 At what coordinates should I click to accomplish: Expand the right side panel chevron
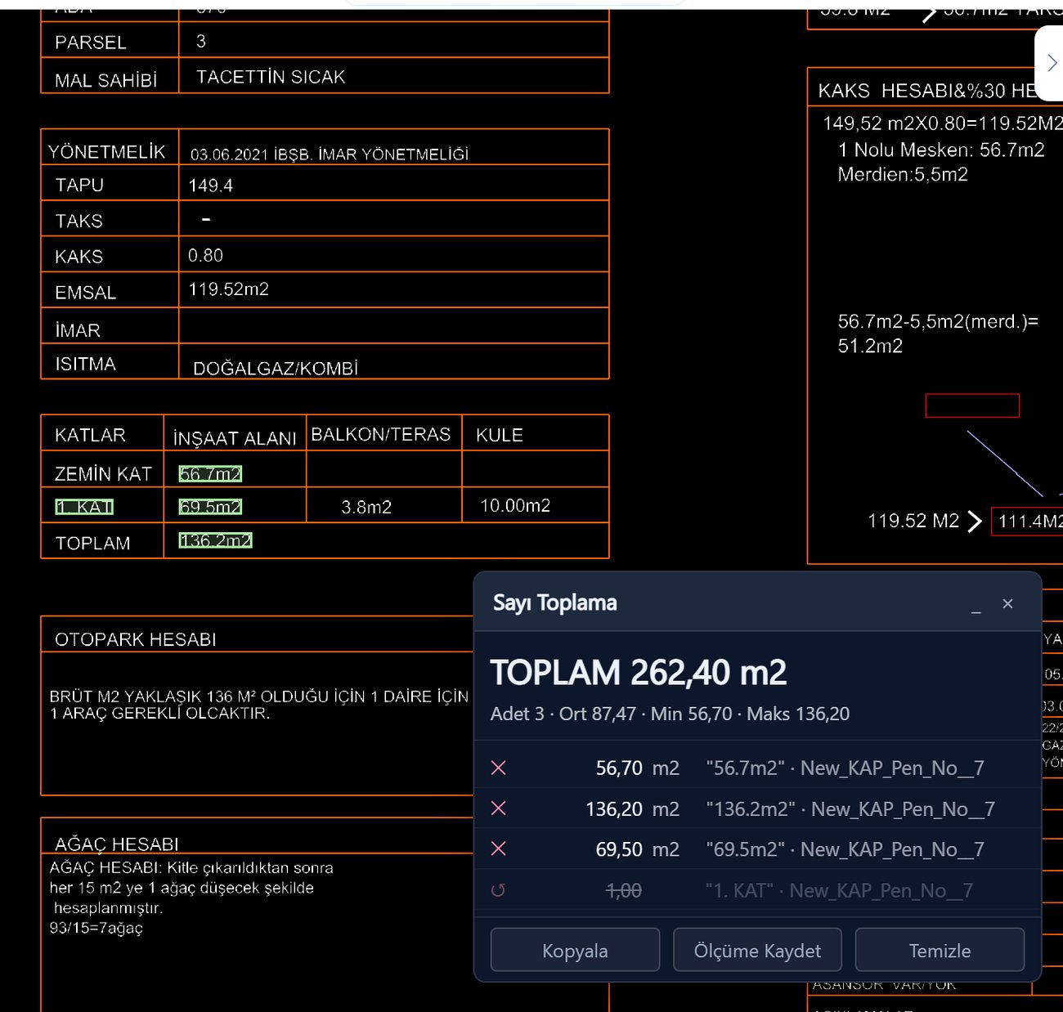point(1052,63)
